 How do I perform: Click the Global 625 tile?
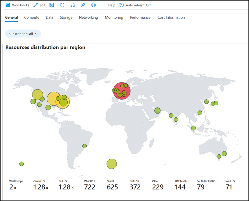click(112, 185)
